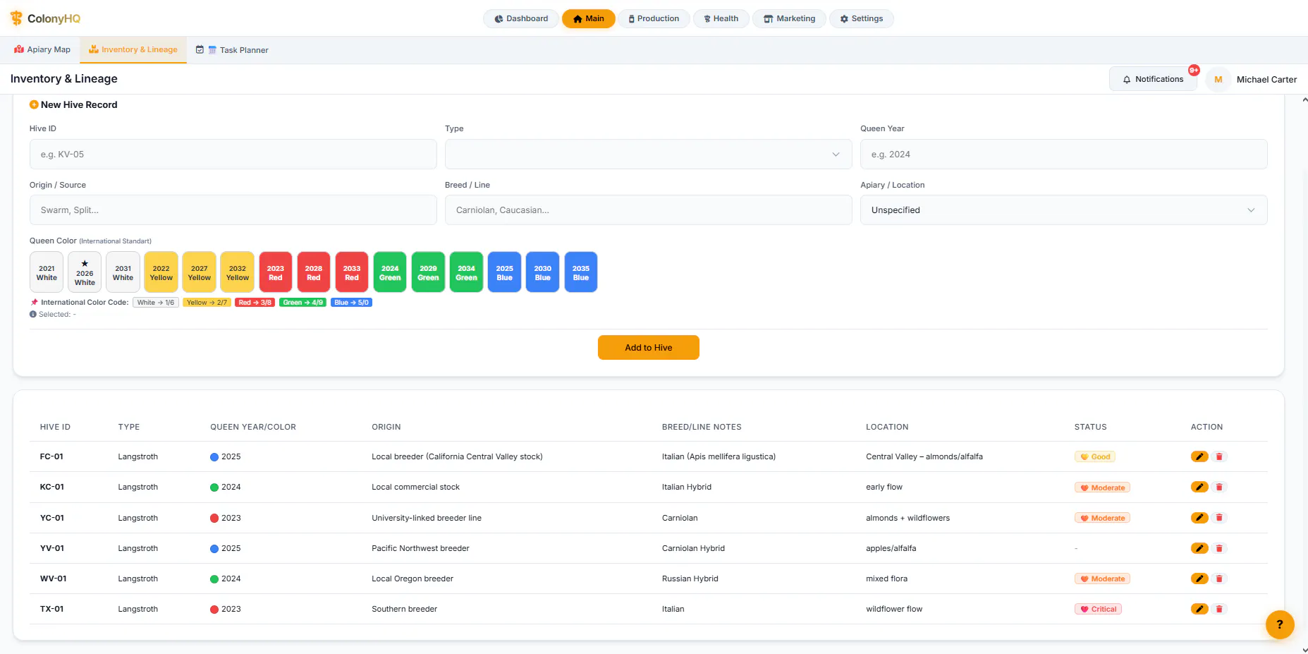Delete the KC-01 hive record
The width and height of the screenshot is (1308, 654).
tap(1219, 487)
